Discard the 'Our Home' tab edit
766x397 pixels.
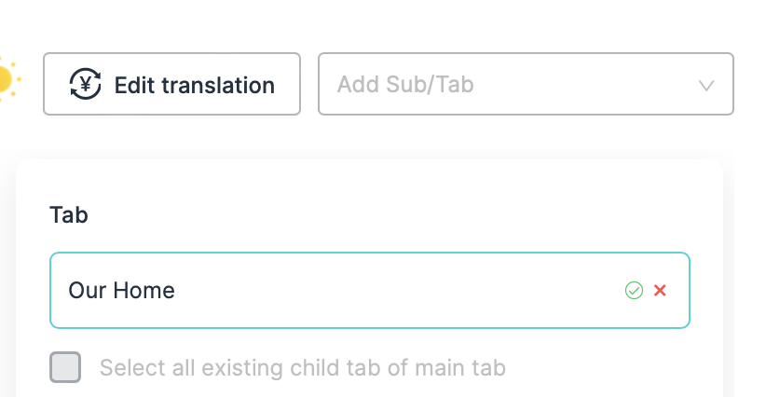pyautogui.click(x=661, y=291)
